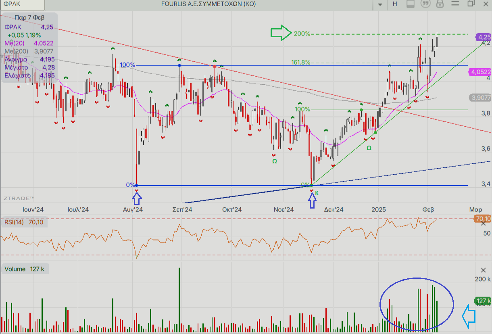
Task: Click the orange 70,10 RSI tag
Action: [x=483, y=218]
